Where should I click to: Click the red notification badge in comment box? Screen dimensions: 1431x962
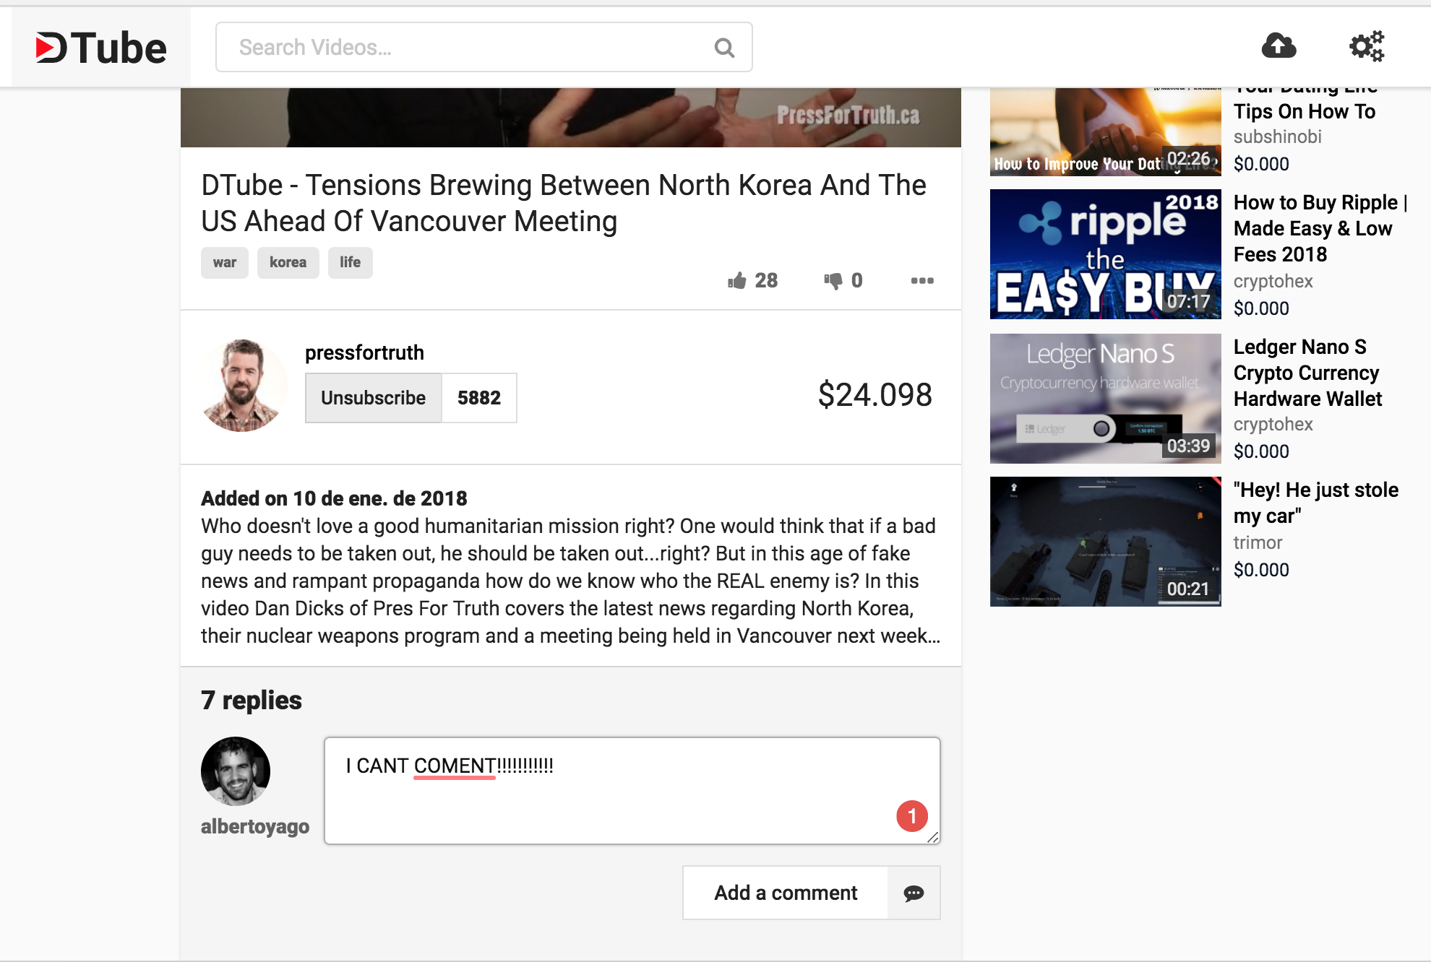click(x=912, y=816)
